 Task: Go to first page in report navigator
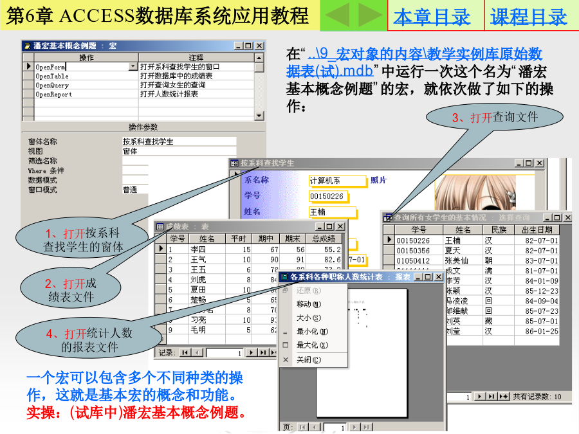tap(303, 428)
